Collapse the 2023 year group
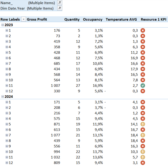This screenshot has height=166, width=168. pyautogui.click(x=3, y=25)
